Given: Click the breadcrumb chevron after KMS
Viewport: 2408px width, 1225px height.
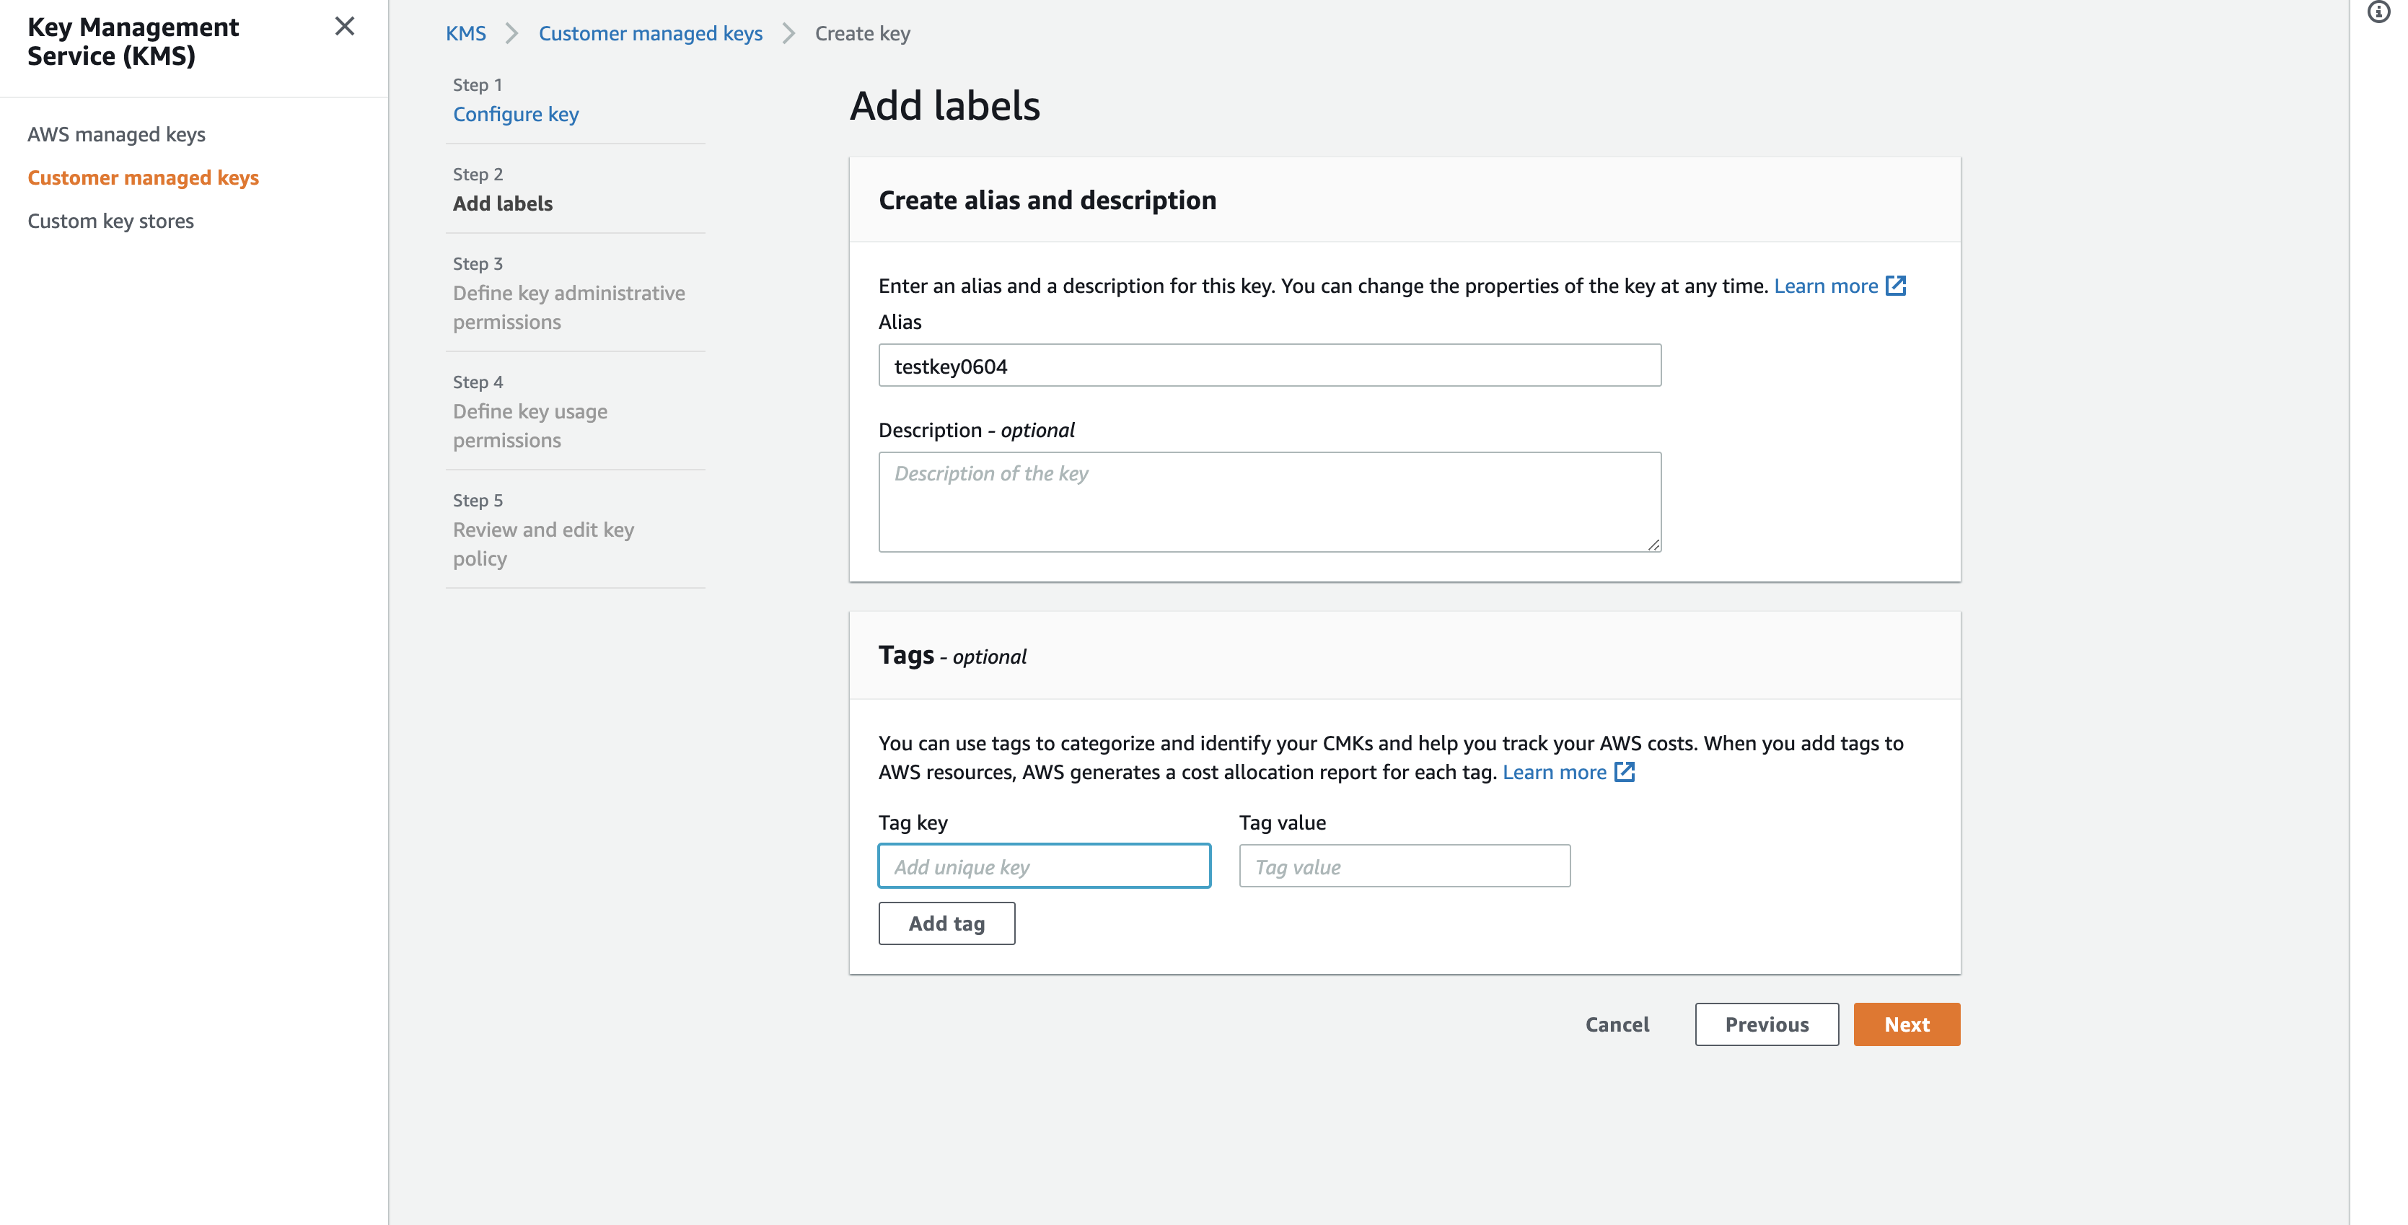Looking at the screenshot, I should [x=511, y=34].
